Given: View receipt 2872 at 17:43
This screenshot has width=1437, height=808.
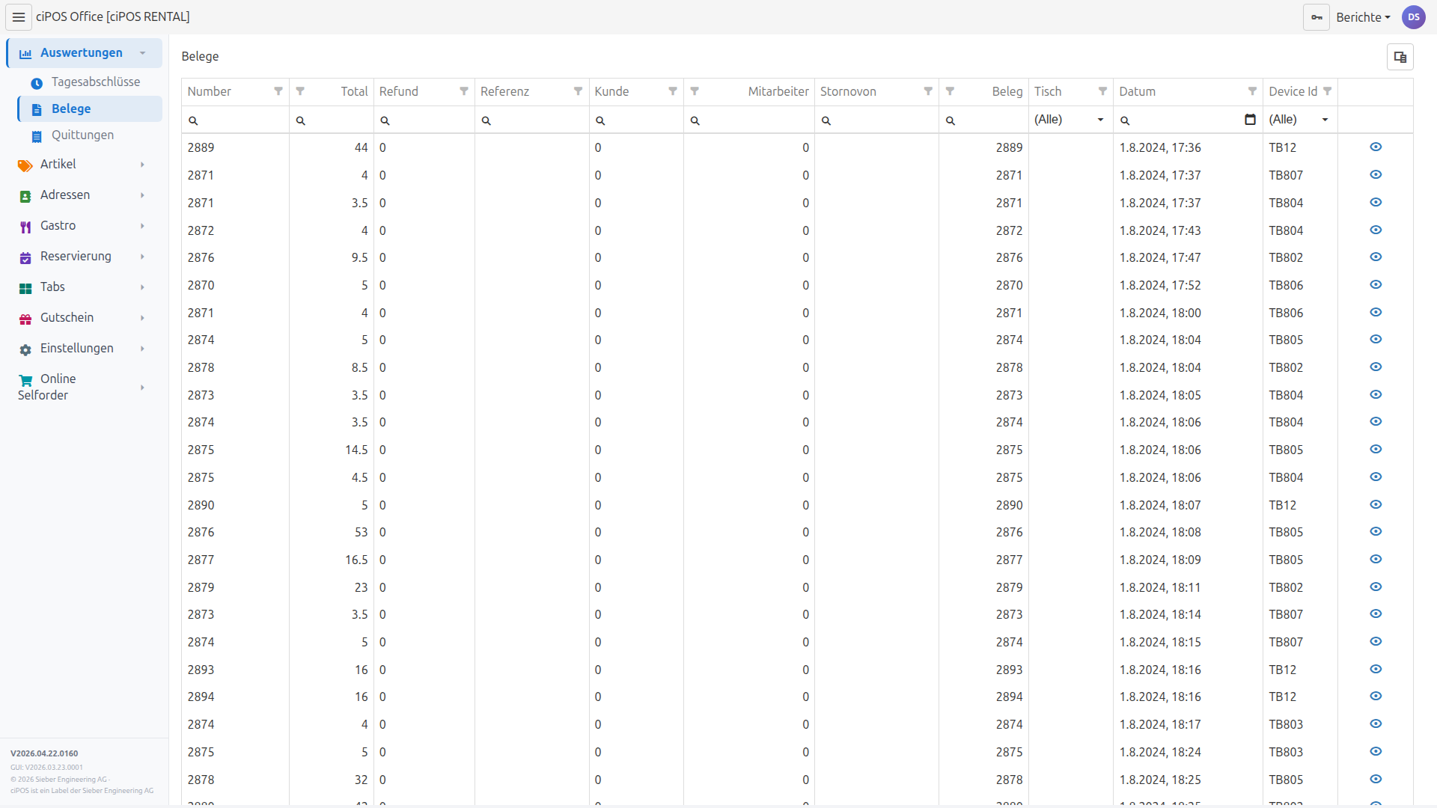Looking at the screenshot, I should coord(1376,230).
